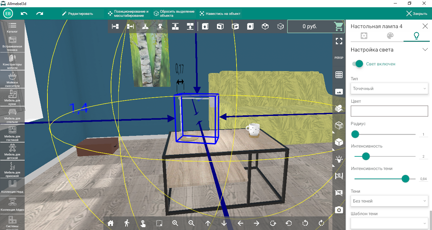Take a snapshot with the camera icon

[x=339, y=210]
